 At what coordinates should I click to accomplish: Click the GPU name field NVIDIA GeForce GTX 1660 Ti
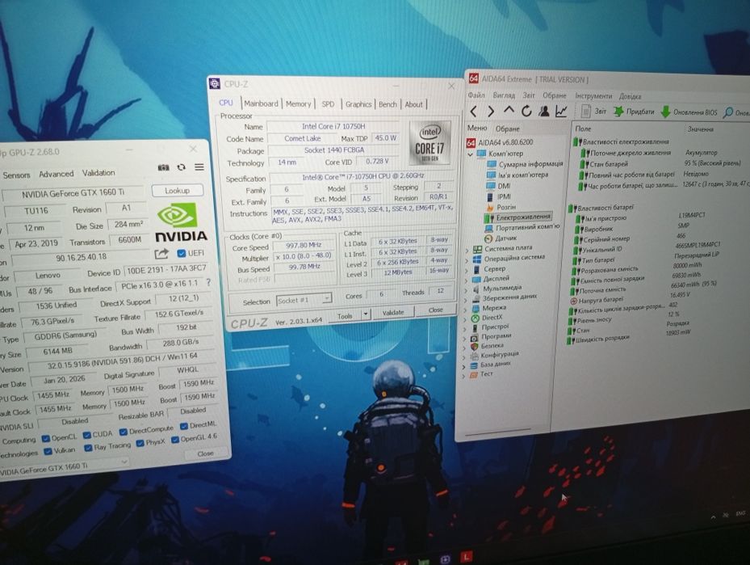tap(73, 193)
